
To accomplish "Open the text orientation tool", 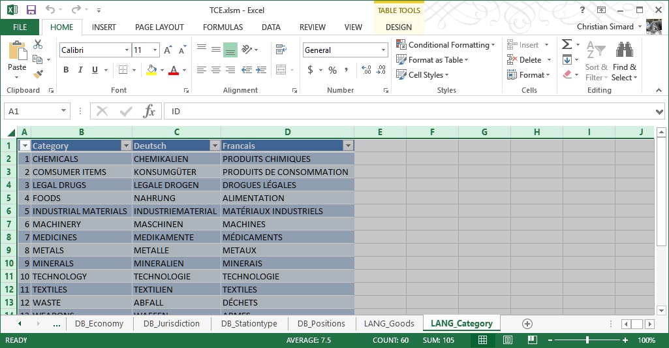I will tap(247, 50).
